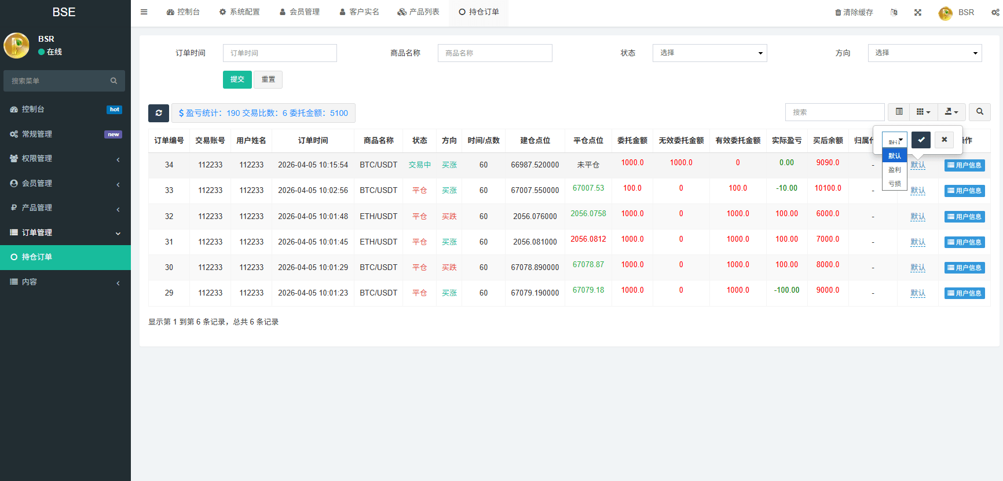The image size is (1003, 481).
Task: Open the export data dropdown
Action: [951, 112]
